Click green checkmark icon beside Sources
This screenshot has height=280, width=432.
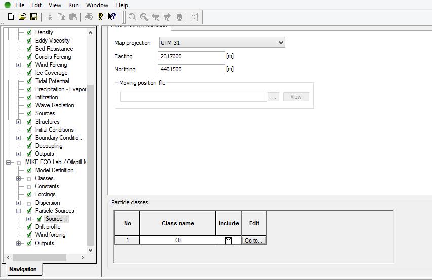(29, 113)
